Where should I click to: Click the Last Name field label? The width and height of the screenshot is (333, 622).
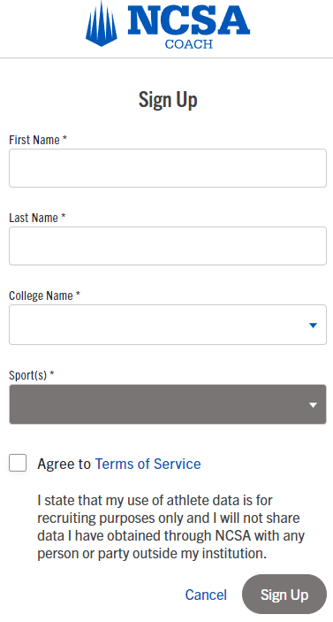click(x=37, y=218)
